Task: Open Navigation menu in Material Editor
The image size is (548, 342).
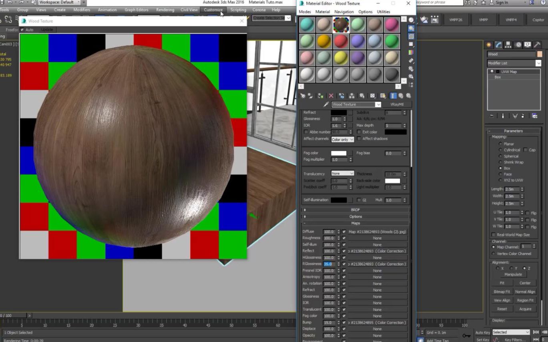Action: [344, 12]
